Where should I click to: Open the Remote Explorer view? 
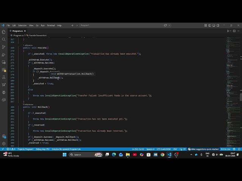[4, 62]
